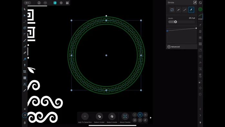
Task: Click the 25.3 pt width value
Action: 192,18
